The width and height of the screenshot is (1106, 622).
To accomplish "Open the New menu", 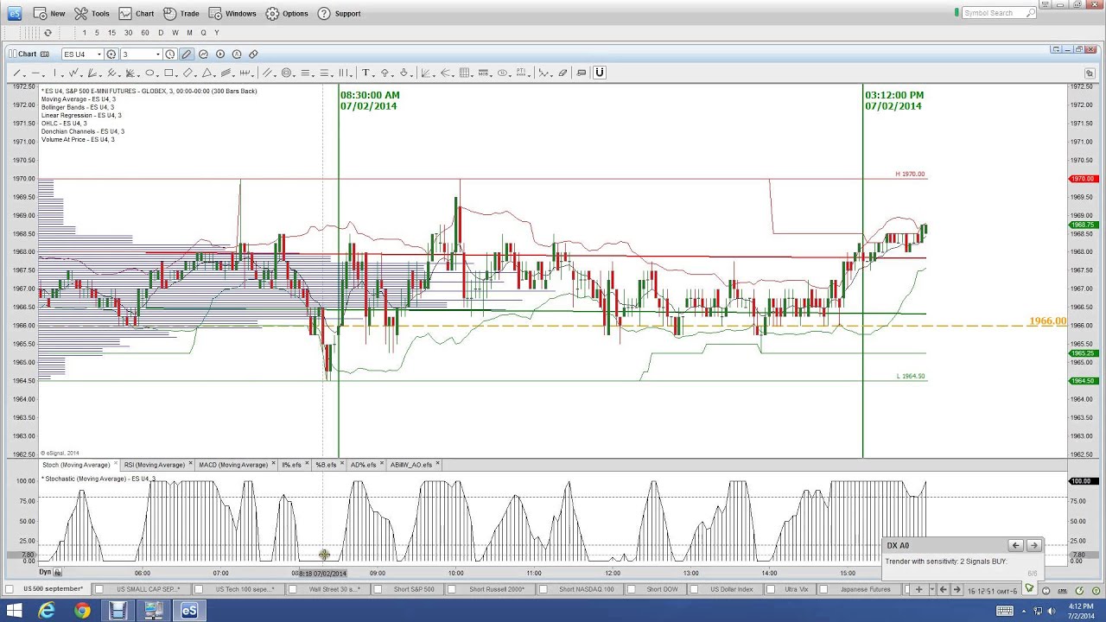I will coord(49,14).
